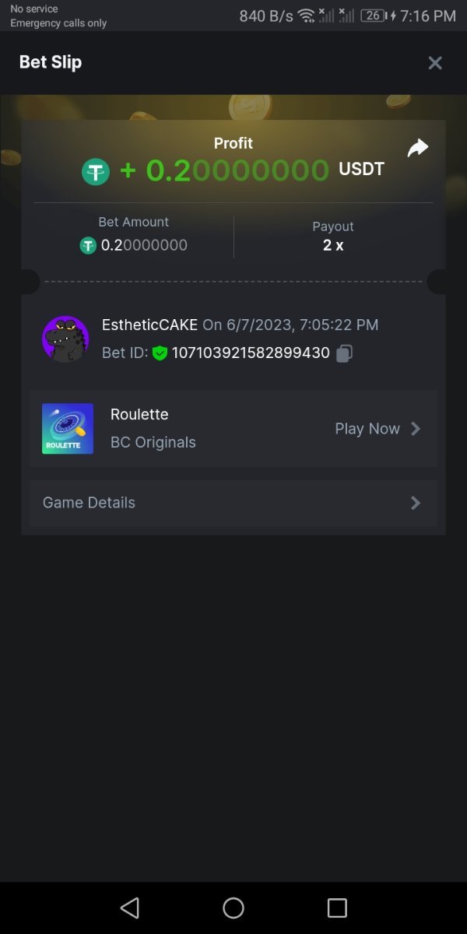Tap the Roulette game title

[139, 414]
